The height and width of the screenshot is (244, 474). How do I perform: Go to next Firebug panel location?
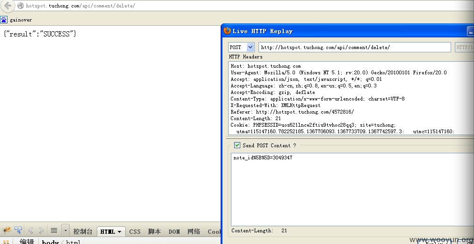coord(42,231)
